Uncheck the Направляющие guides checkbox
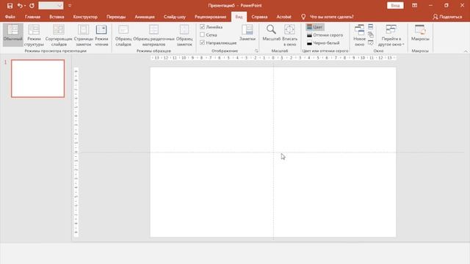Screen dimensions: 470x264 coord(203,43)
